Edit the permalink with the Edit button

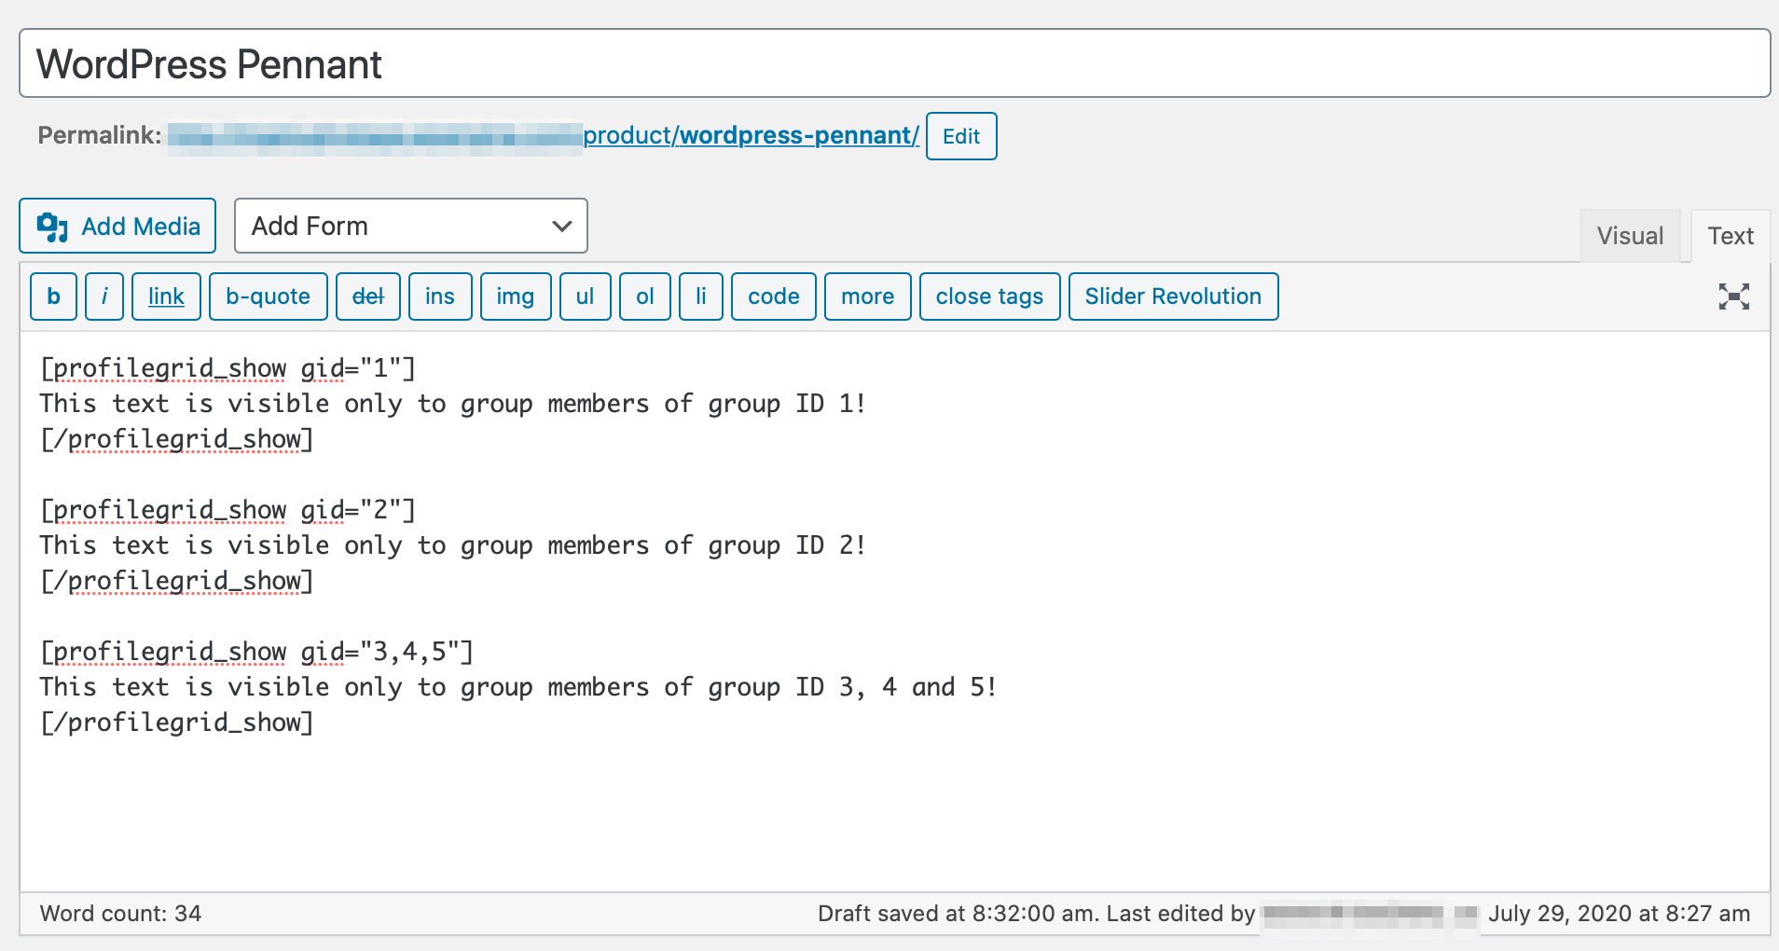960,136
